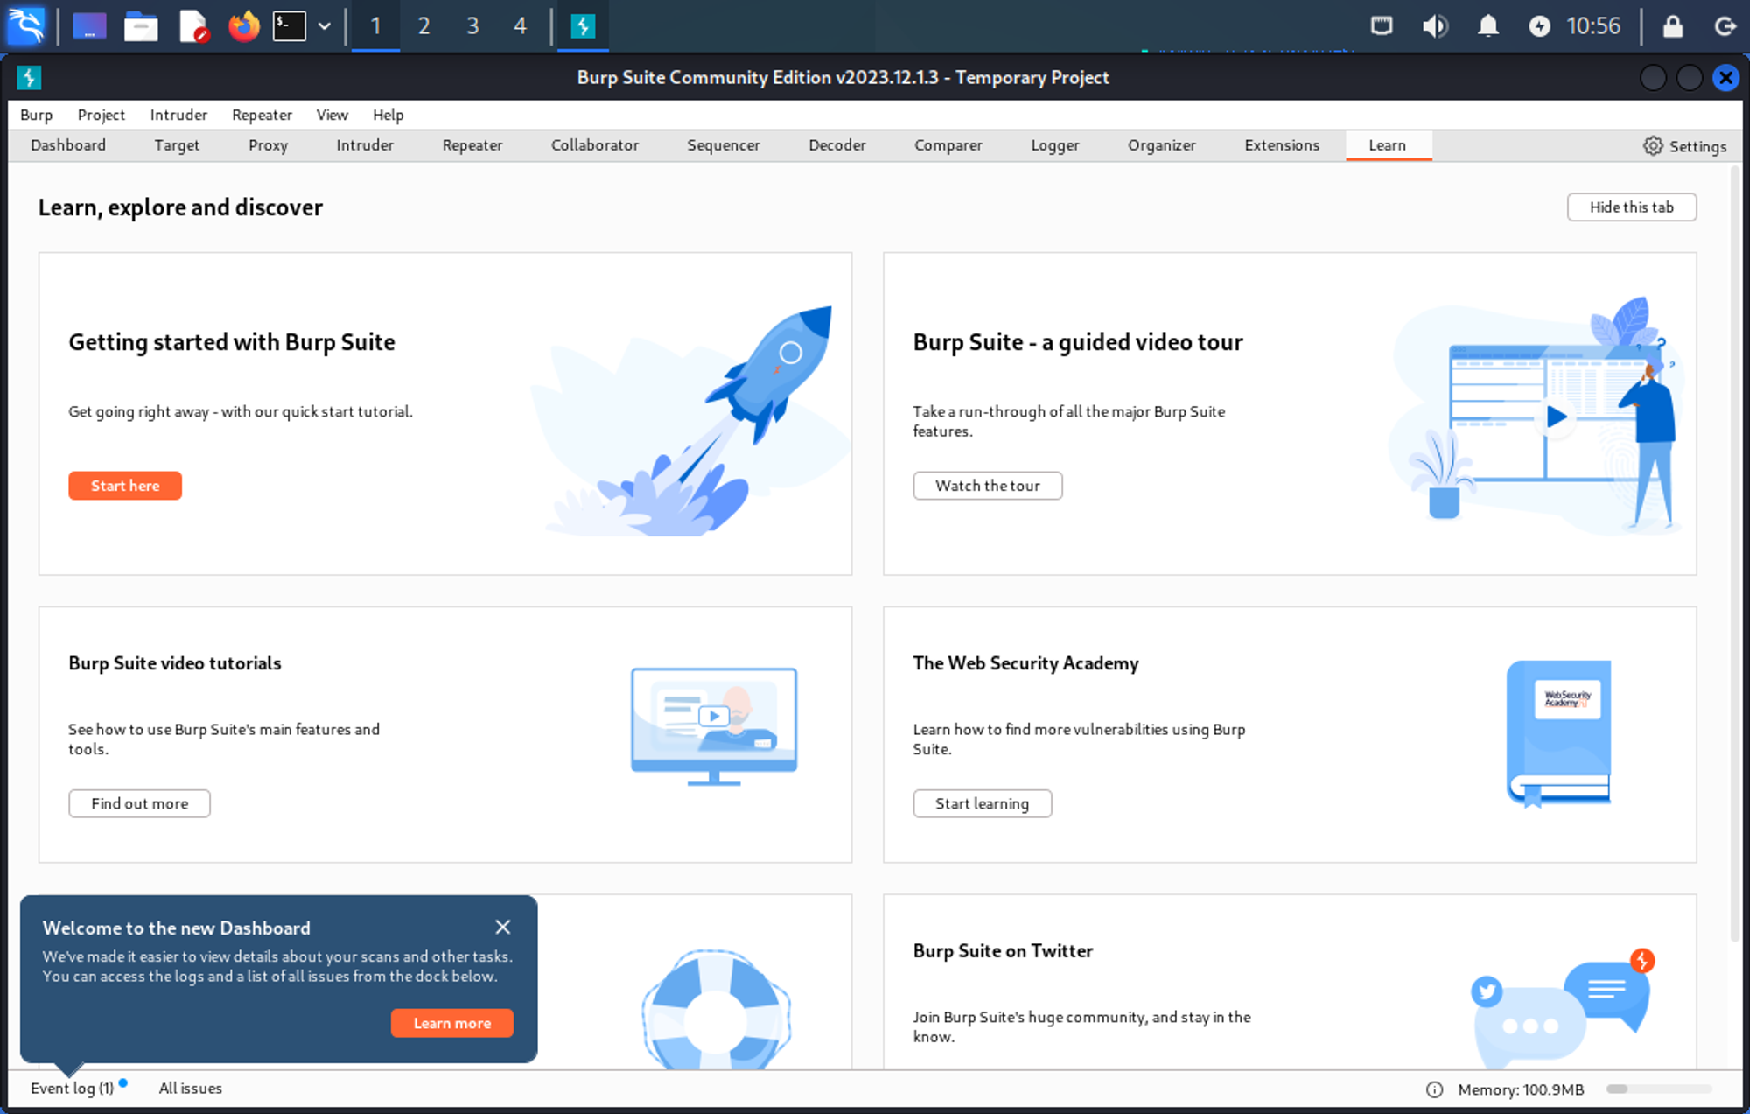Viewport: 1750px width, 1114px height.
Task: Click the display/screen tray icon
Action: point(1382,26)
